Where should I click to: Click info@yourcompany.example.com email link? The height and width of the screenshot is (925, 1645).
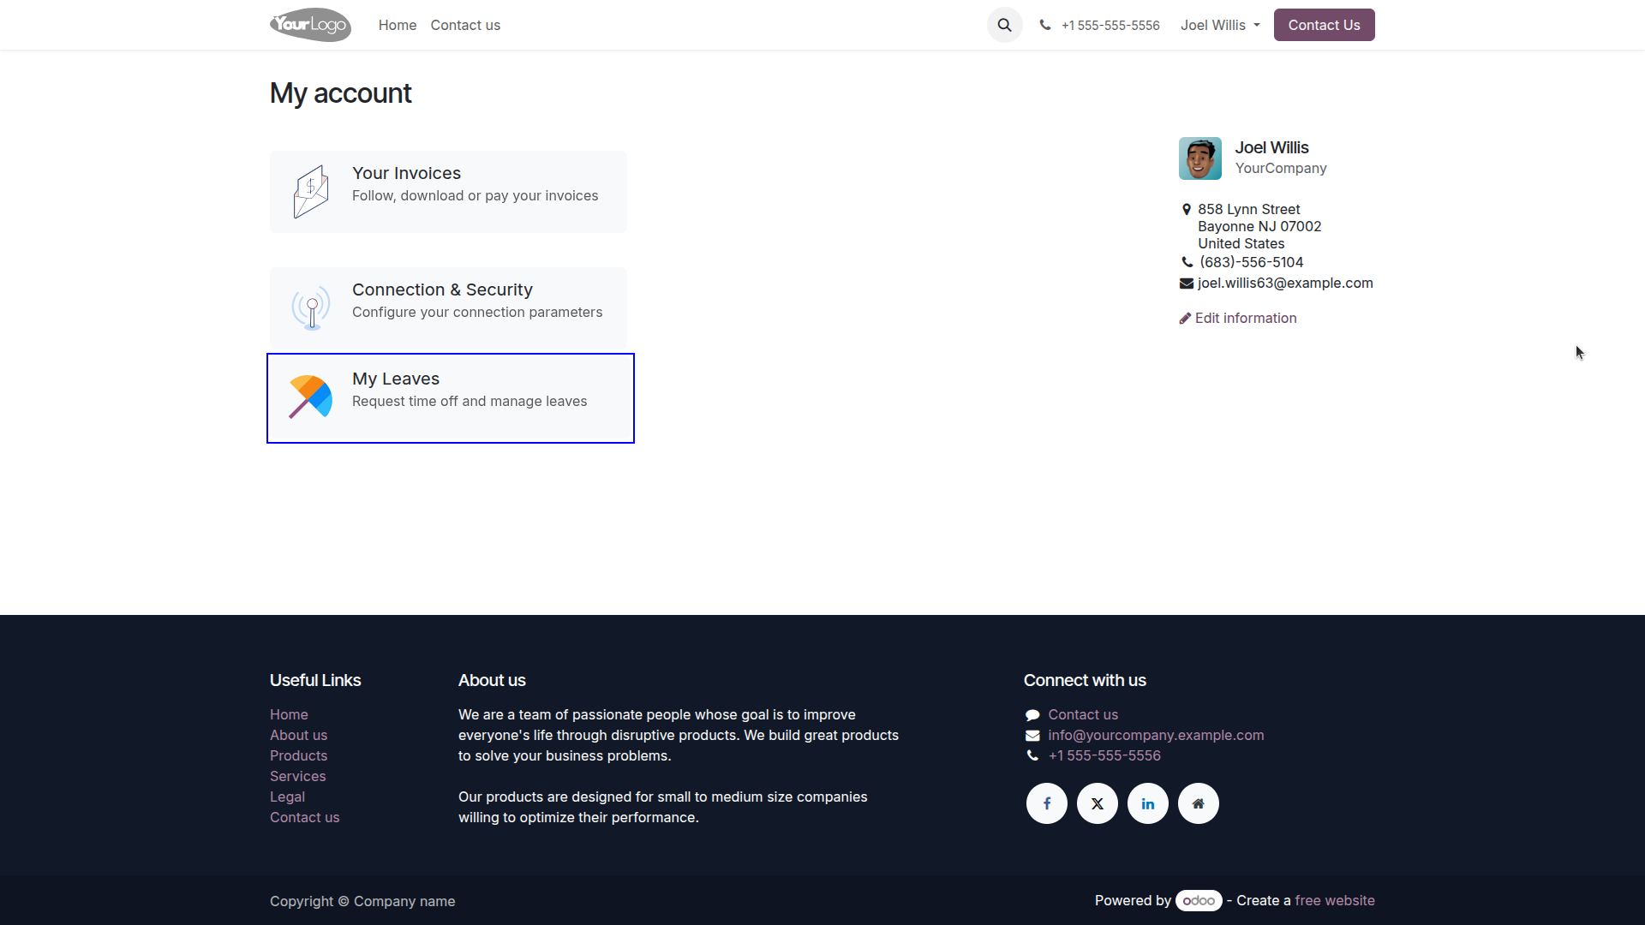click(x=1156, y=735)
